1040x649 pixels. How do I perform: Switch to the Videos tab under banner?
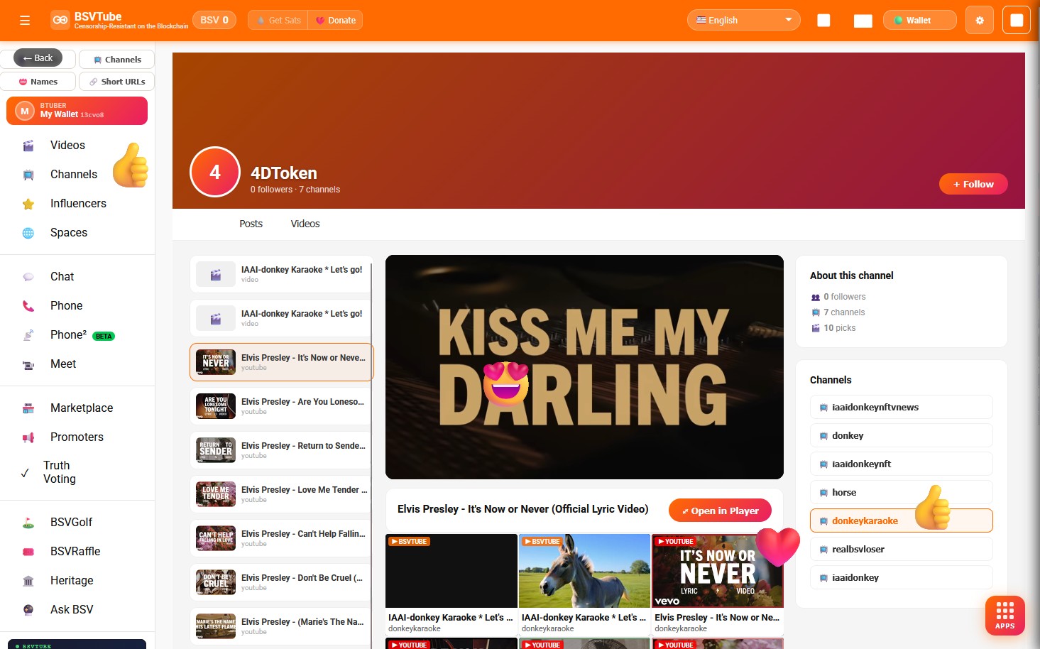point(305,224)
